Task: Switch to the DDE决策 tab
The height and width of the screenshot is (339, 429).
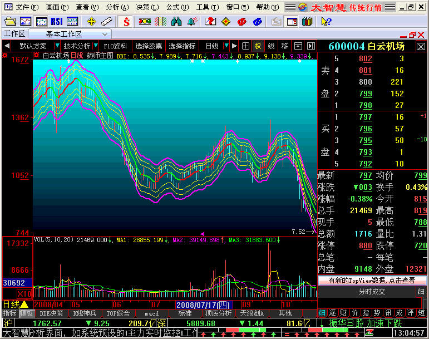Action: point(51,313)
